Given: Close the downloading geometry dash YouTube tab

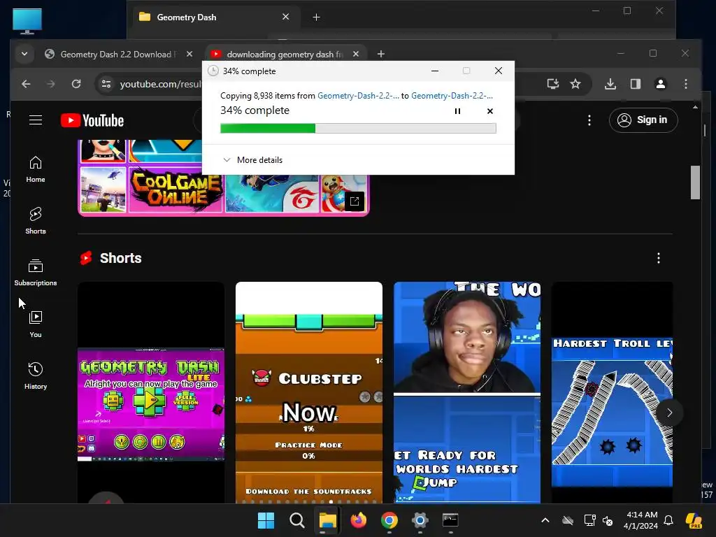Looking at the screenshot, I should point(356,54).
